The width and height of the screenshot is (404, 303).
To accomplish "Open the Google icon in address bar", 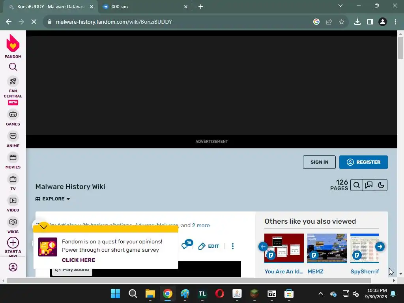I will 316,22.
